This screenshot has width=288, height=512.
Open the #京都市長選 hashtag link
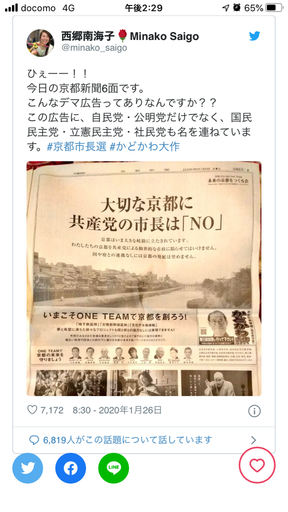[x=76, y=146]
